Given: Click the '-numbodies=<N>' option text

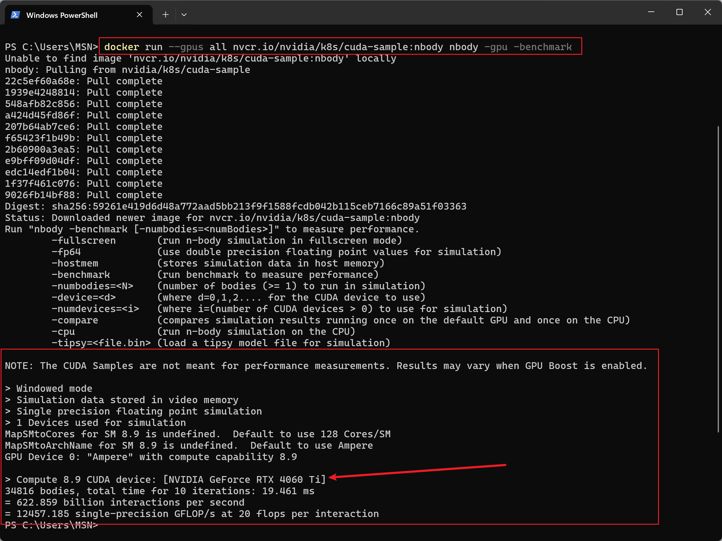Looking at the screenshot, I should click(92, 286).
